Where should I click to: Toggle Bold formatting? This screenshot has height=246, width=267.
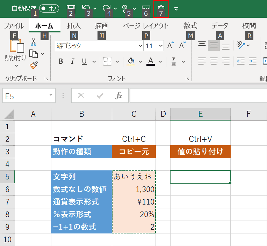[61, 61]
